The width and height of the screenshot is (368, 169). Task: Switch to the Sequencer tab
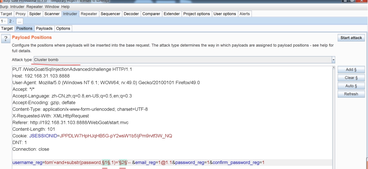coord(110,14)
